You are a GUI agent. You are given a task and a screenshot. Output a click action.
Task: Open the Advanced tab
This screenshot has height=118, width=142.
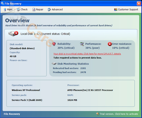pyautogui.click(x=55, y=10)
